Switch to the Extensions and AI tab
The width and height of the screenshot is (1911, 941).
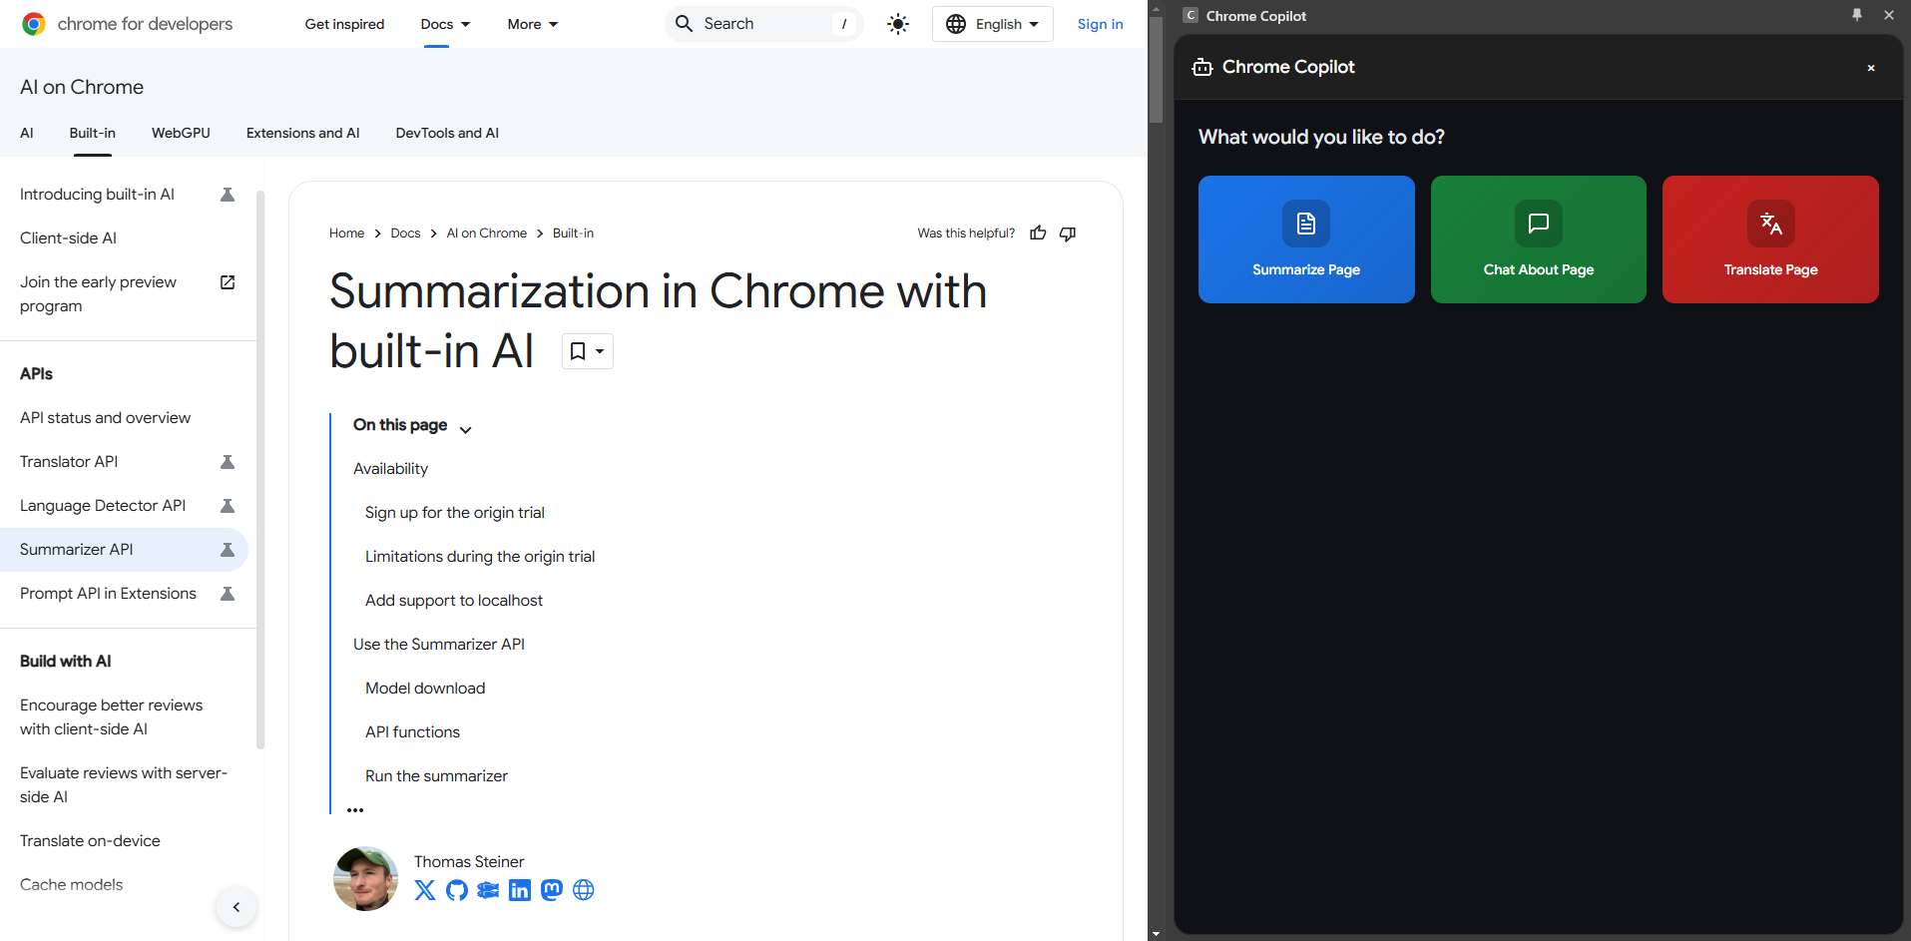[x=303, y=133]
